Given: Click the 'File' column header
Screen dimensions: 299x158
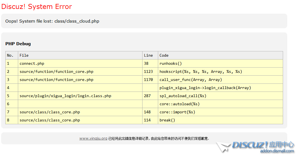Looking at the screenshot, I should pos(80,55).
